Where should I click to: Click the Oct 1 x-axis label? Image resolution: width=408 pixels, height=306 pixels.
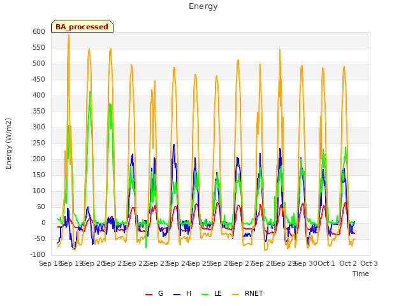(x=326, y=263)
